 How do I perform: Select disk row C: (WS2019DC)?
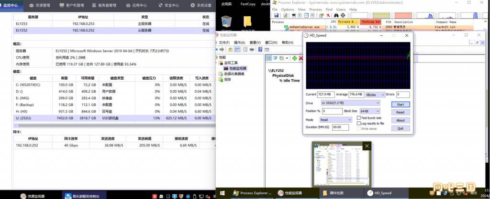[x=114, y=85]
